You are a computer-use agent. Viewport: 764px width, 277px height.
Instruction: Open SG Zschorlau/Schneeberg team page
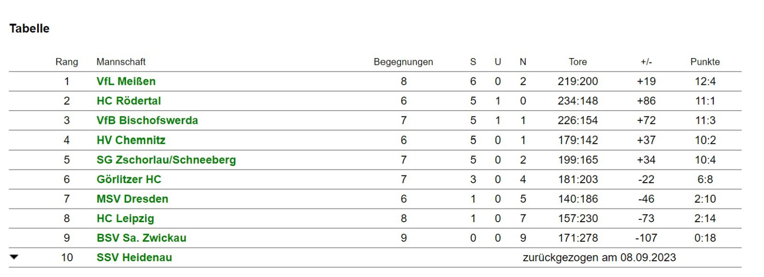(166, 160)
